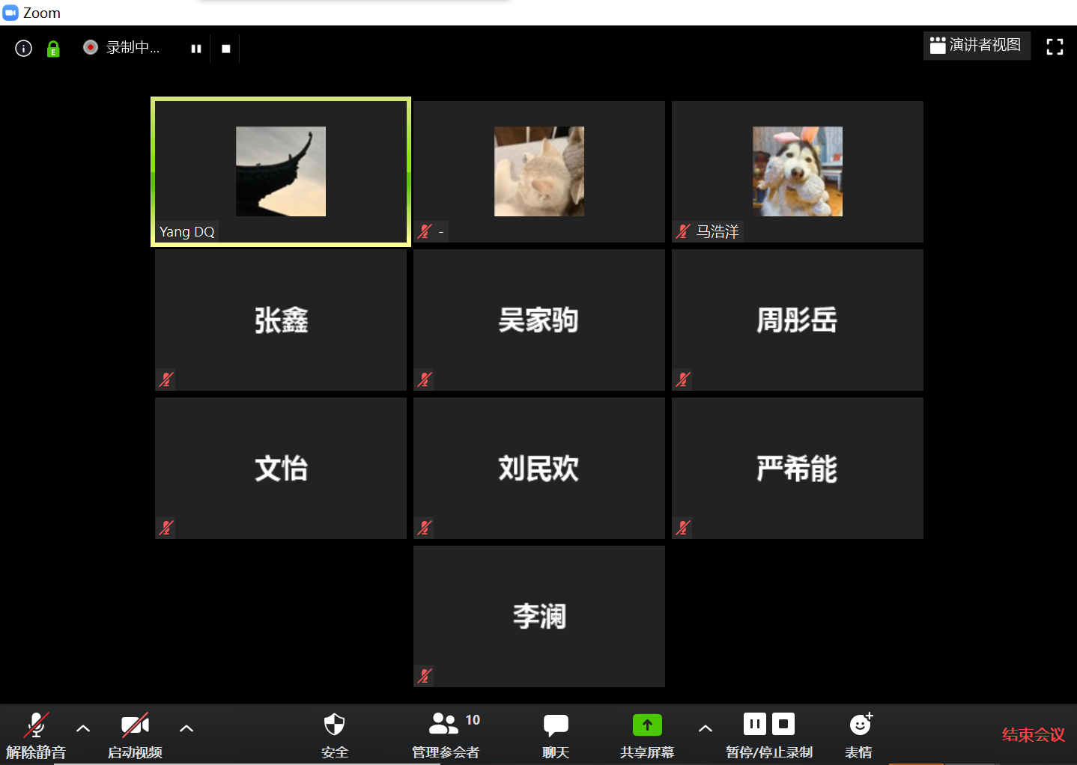Viewport: 1077px width, 765px height.
Task: Click the green encryption lock icon
Action: pyautogui.click(x=53, y=49)
